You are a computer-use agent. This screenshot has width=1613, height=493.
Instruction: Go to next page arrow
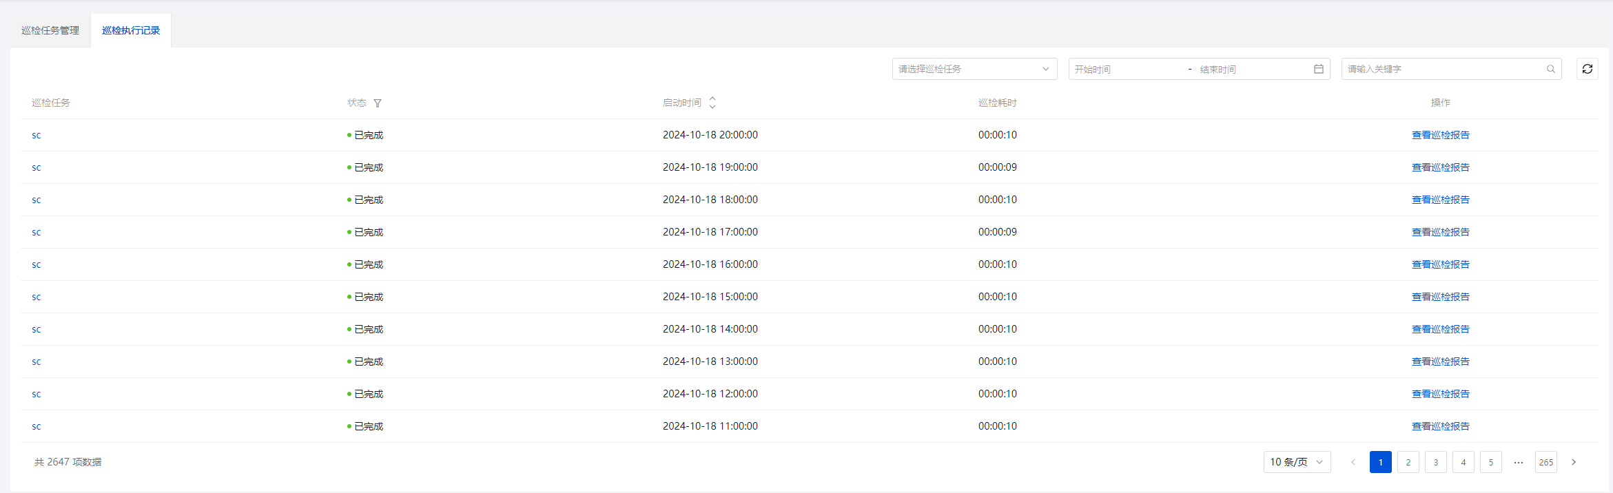pyautogui.click(x=1574, y=462)
